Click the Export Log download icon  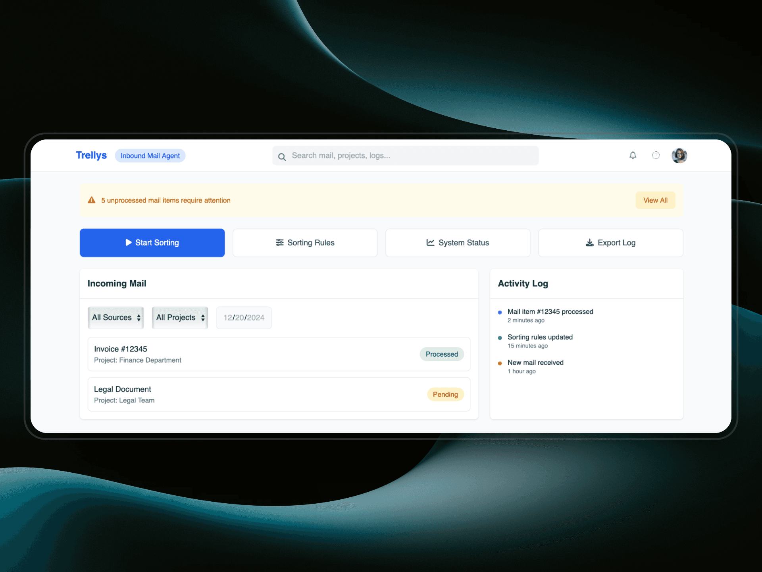[590, 242]
